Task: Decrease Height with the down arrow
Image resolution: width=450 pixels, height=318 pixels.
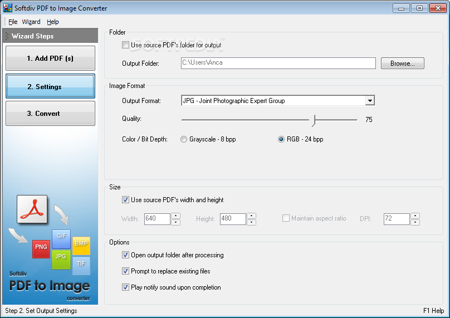Action: [251, 222]
